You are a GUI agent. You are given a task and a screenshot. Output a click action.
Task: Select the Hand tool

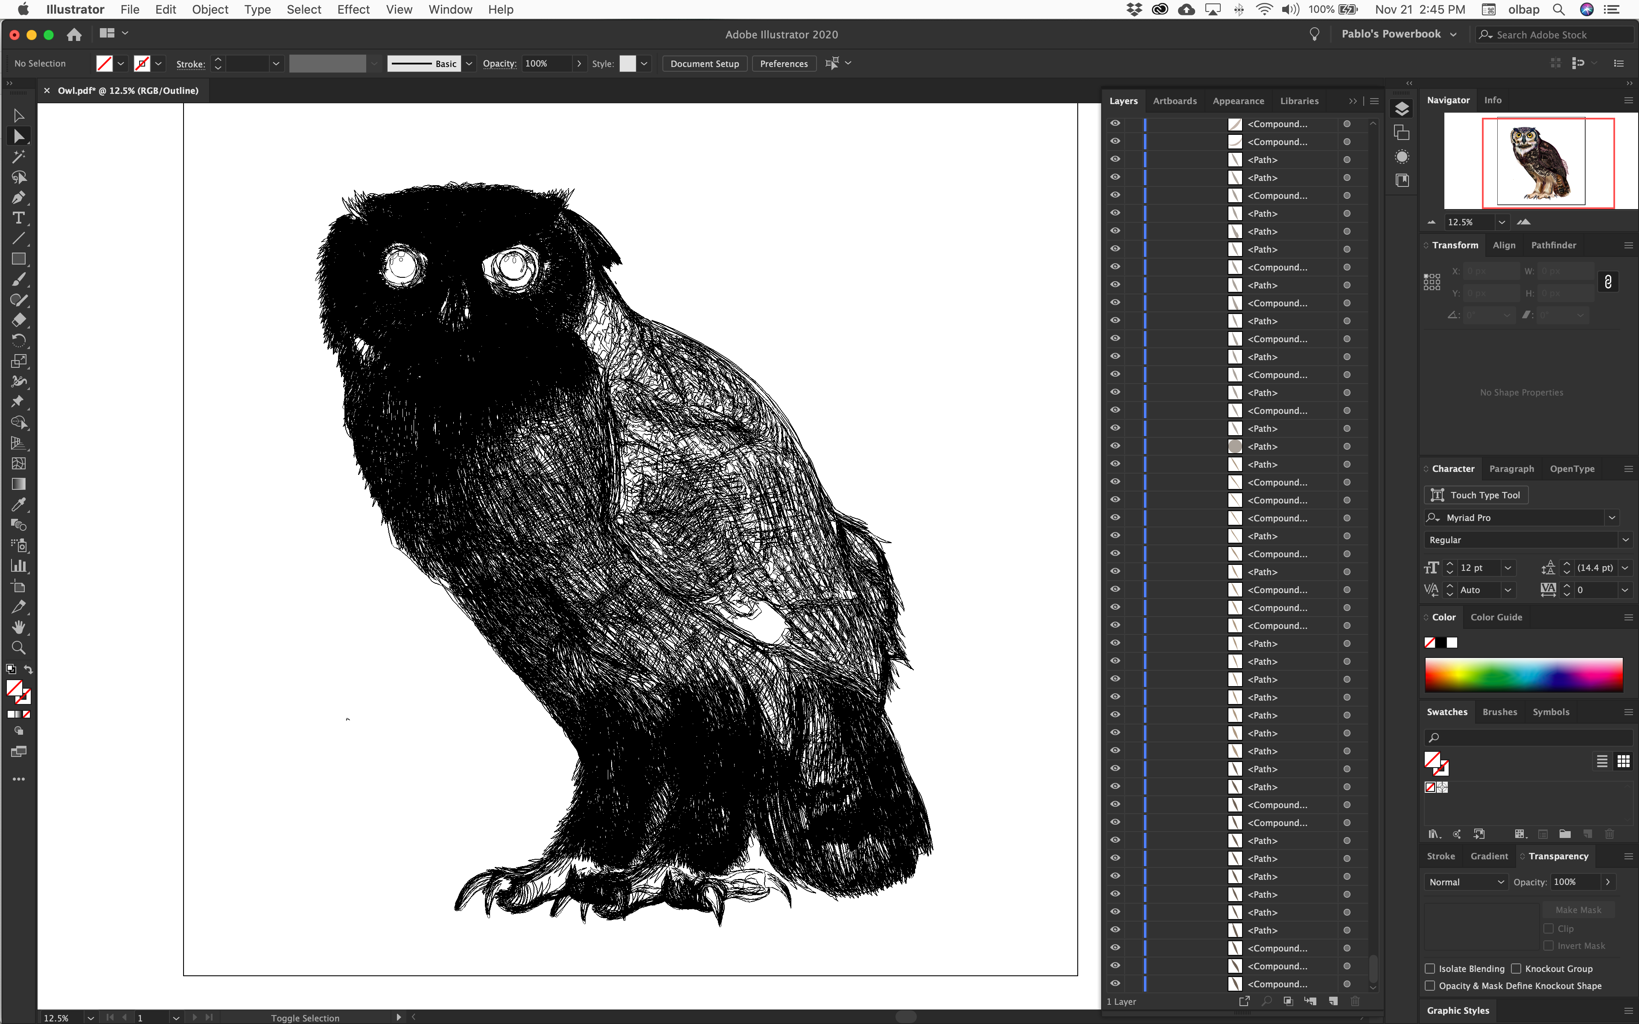(x=18, y=627)
